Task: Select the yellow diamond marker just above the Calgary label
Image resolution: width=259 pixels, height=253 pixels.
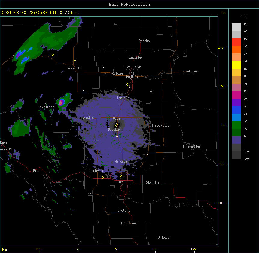Action: click(122, 177)
